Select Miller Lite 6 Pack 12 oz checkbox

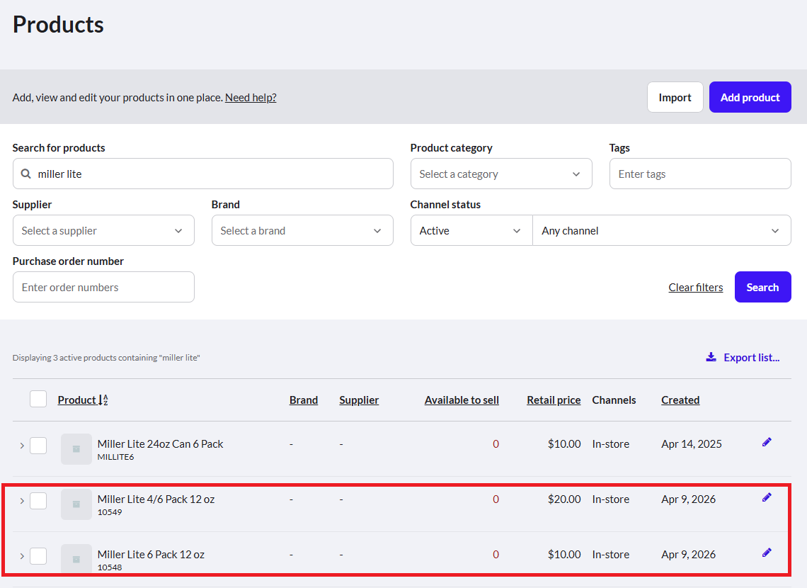[x=38, y=556]
